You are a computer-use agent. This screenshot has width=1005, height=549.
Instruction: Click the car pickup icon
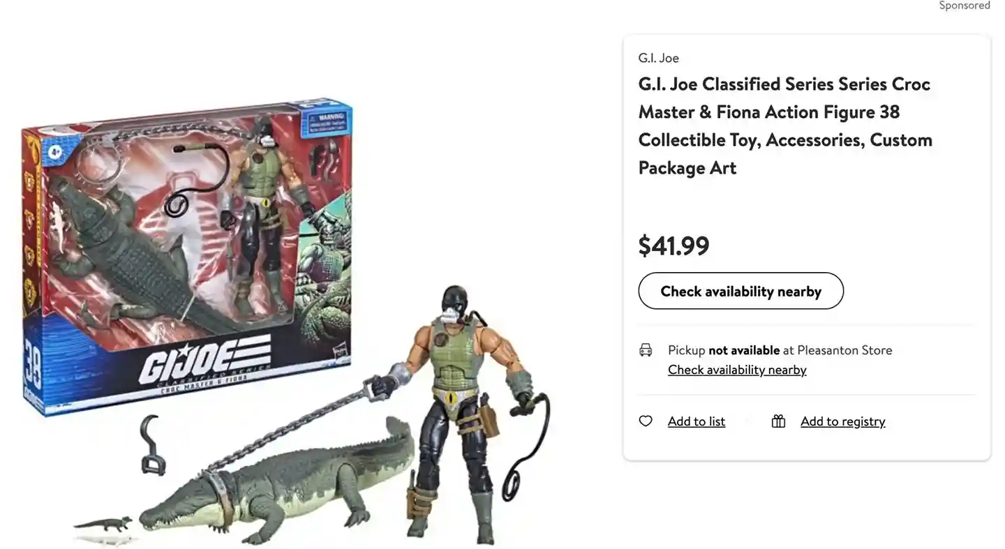646,350
